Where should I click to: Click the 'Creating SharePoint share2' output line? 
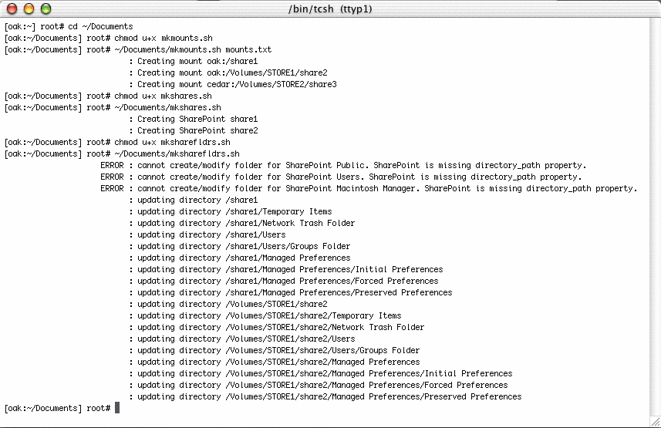coord(197,130)
